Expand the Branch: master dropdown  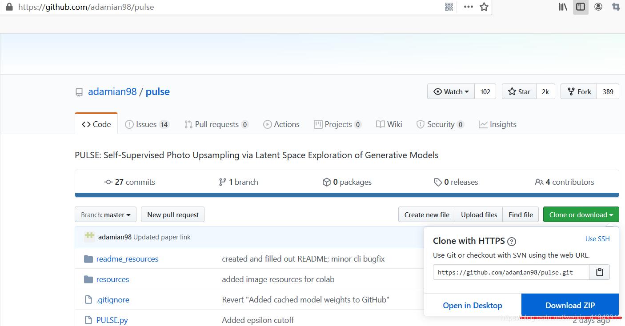(x=105, y=215)
